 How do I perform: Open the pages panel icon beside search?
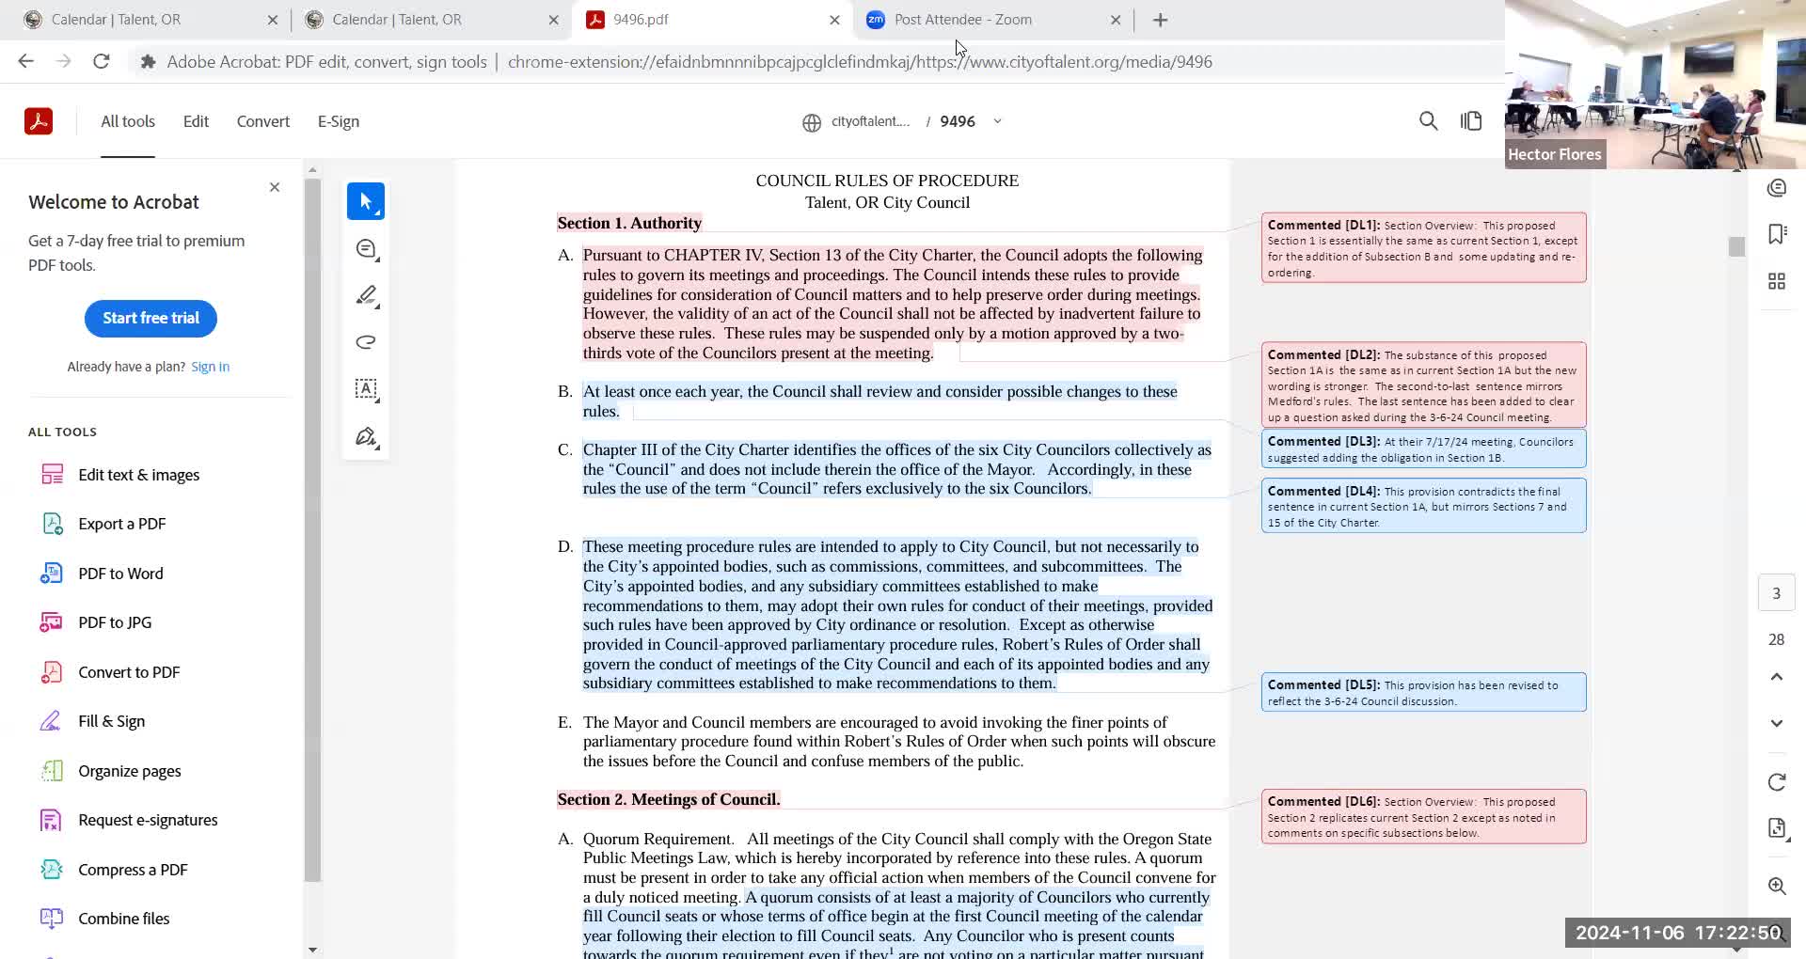tap(1471, 121)
